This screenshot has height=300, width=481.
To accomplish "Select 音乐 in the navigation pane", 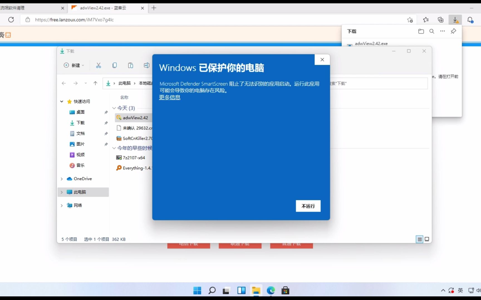I will pyautogui.click(x=80, y=165).
